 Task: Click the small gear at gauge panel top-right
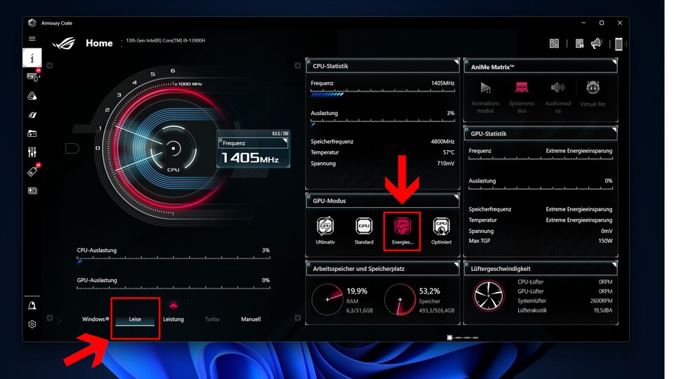(x=298, y=66)
